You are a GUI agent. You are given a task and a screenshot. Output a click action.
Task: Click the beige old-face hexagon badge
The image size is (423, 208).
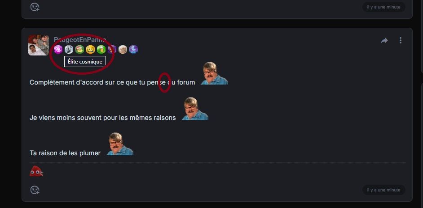tap(123, 50)
